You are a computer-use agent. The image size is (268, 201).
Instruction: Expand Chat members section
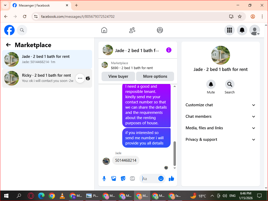pyautogui.click(x=220, y=116)
